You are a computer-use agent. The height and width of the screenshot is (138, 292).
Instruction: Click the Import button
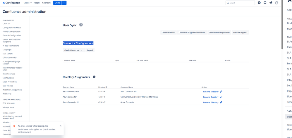point(90,50)
